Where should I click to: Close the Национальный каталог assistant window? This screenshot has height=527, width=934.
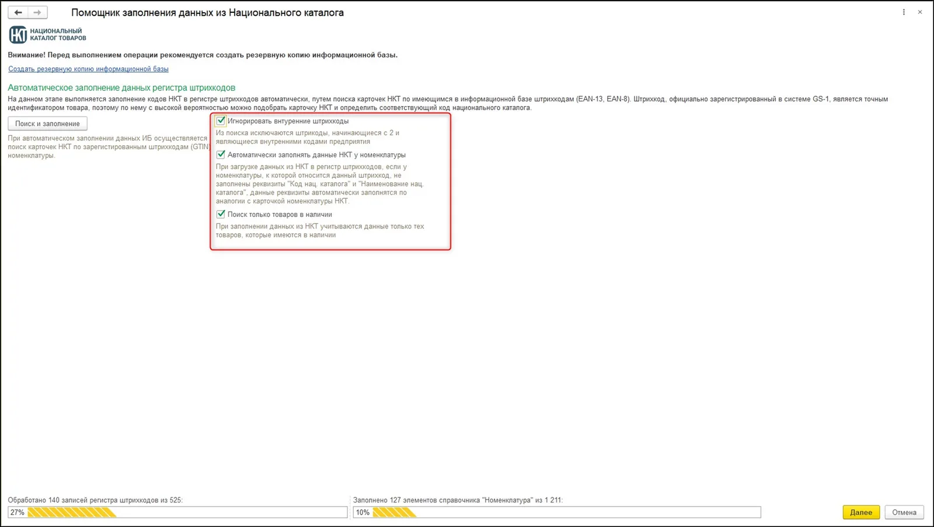click(x=920, y=12)
